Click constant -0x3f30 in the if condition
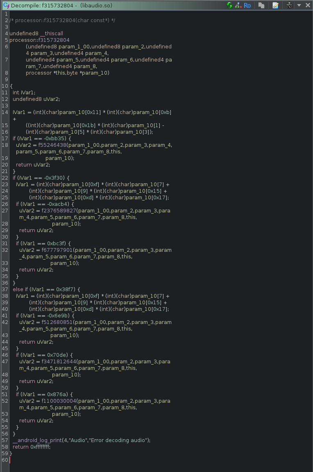The height and width of the screenshot is (472, 313). coord(54,178)
